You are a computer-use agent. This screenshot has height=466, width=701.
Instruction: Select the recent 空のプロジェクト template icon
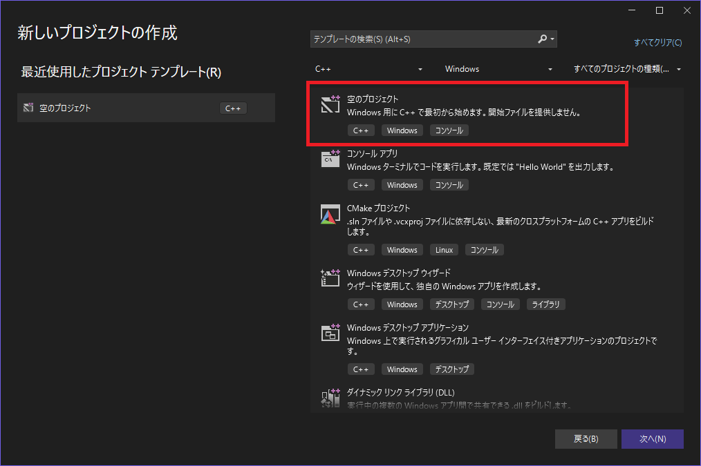click(28, 108)
